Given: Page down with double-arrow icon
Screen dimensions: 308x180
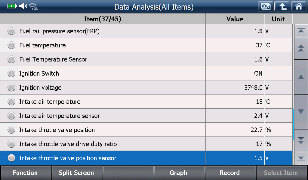Looking at the screenshot, I should pos(301,141).
